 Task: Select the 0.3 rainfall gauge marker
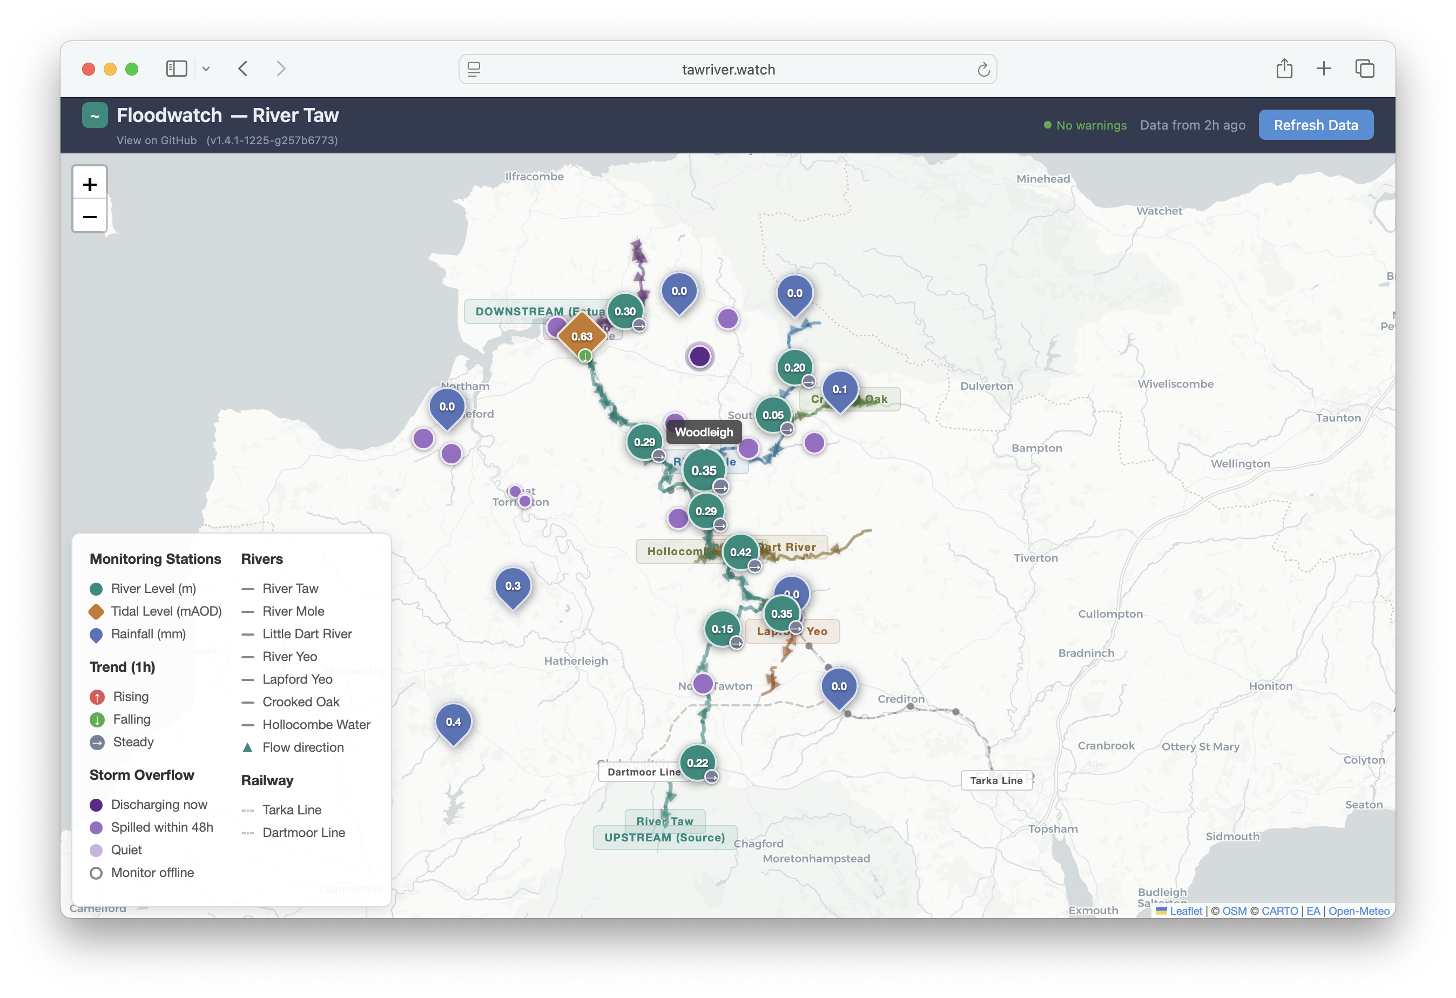click(x=513, y=588)
